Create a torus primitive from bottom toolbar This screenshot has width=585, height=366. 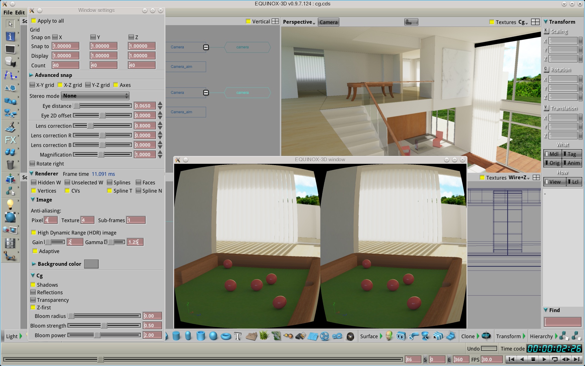[226, 336]
